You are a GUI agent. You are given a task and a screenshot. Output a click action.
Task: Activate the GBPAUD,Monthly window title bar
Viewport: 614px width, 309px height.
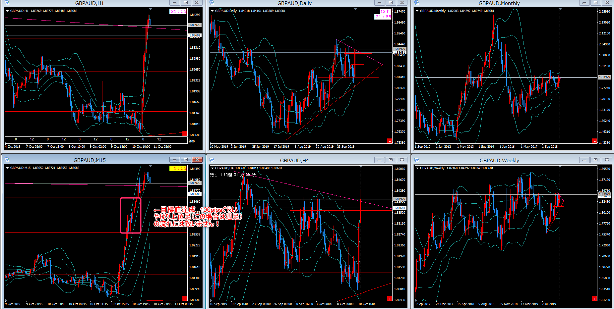[499, 3]
